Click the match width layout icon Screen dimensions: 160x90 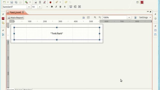(71, 7)
